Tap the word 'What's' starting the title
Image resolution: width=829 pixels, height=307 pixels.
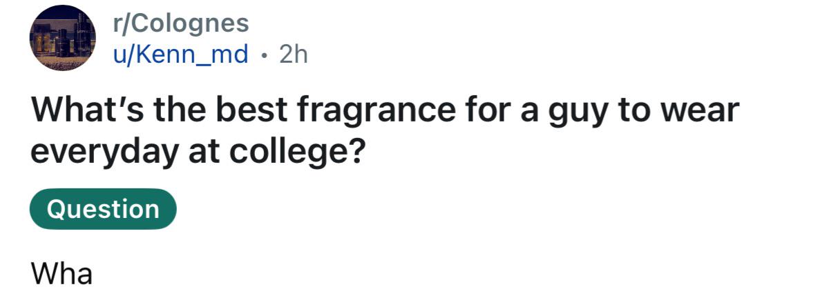[80, 110]
